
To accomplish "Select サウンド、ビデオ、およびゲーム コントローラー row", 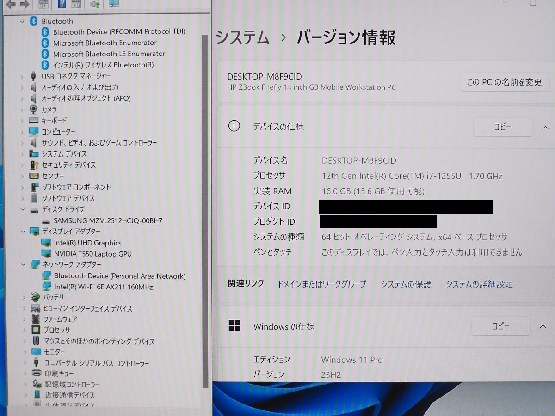I will point(99,143).
